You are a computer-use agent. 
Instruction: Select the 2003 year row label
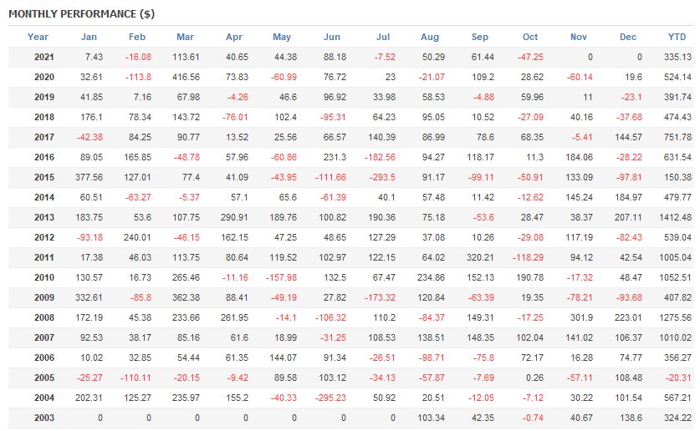point(44,418)
